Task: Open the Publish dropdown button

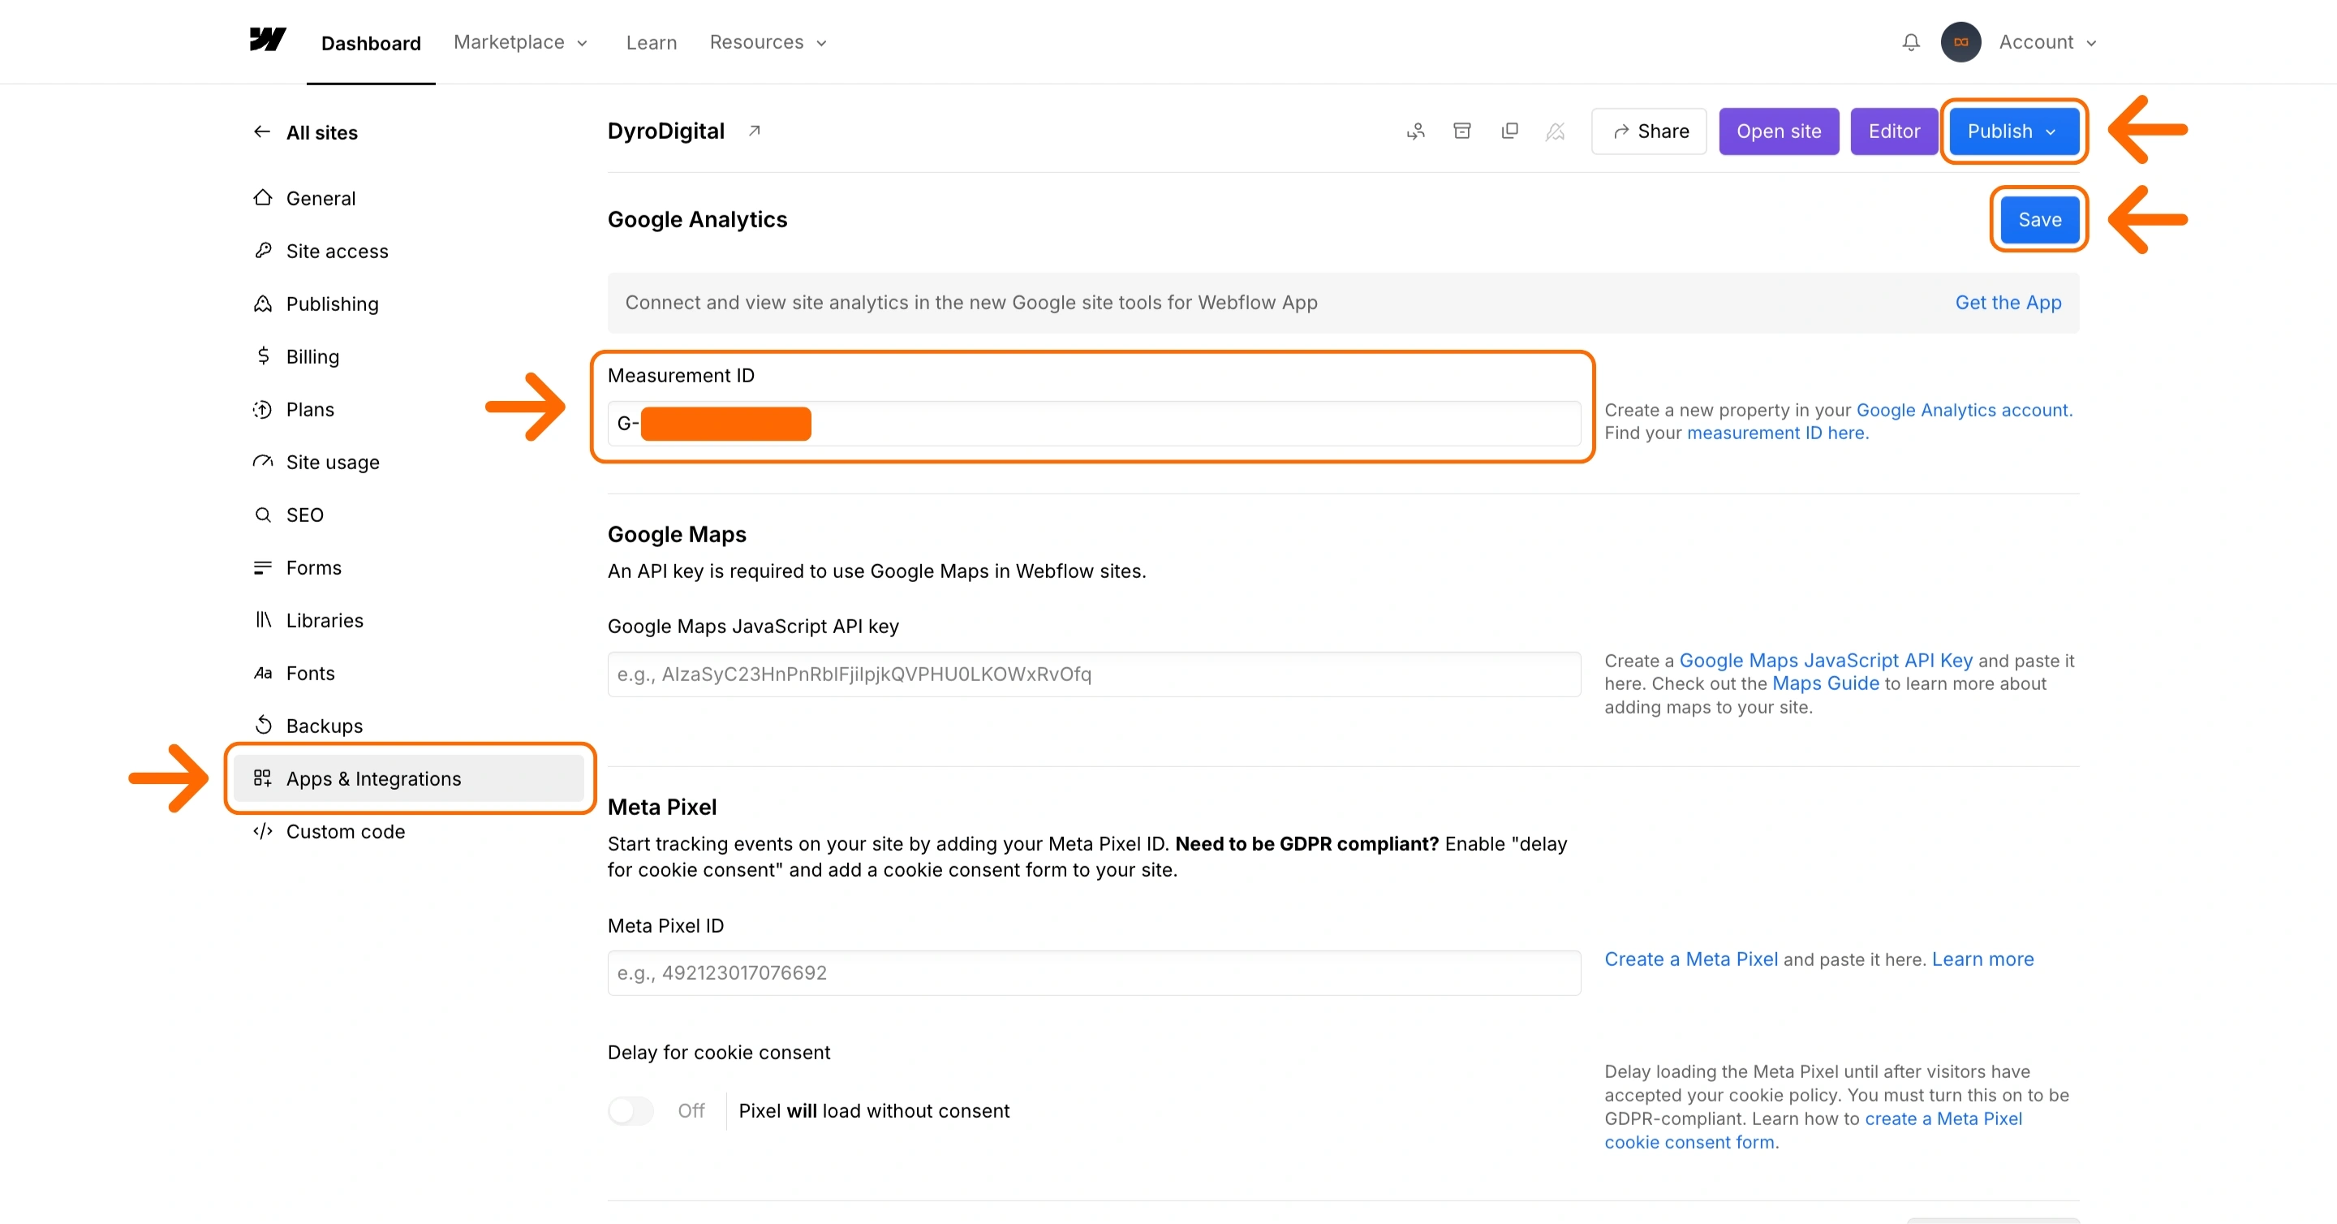Action: (2014, 131)
